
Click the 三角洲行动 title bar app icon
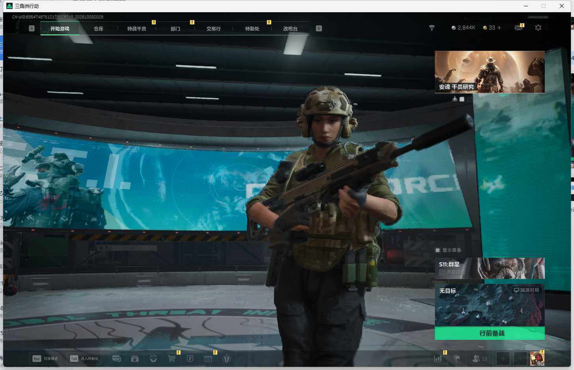[x=9, y=6]
